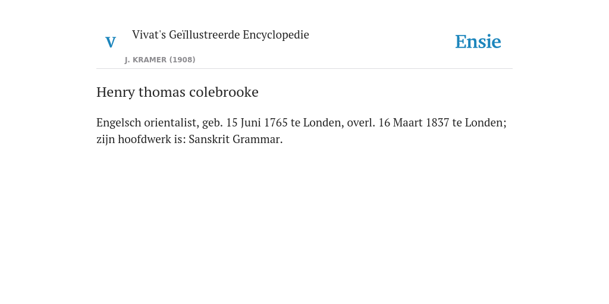Image resolution: width=609 pixels, height=304 pixels.
Task: Open Vivat's Geïllustreerde Encyclopedie title link
Action: 220,34
